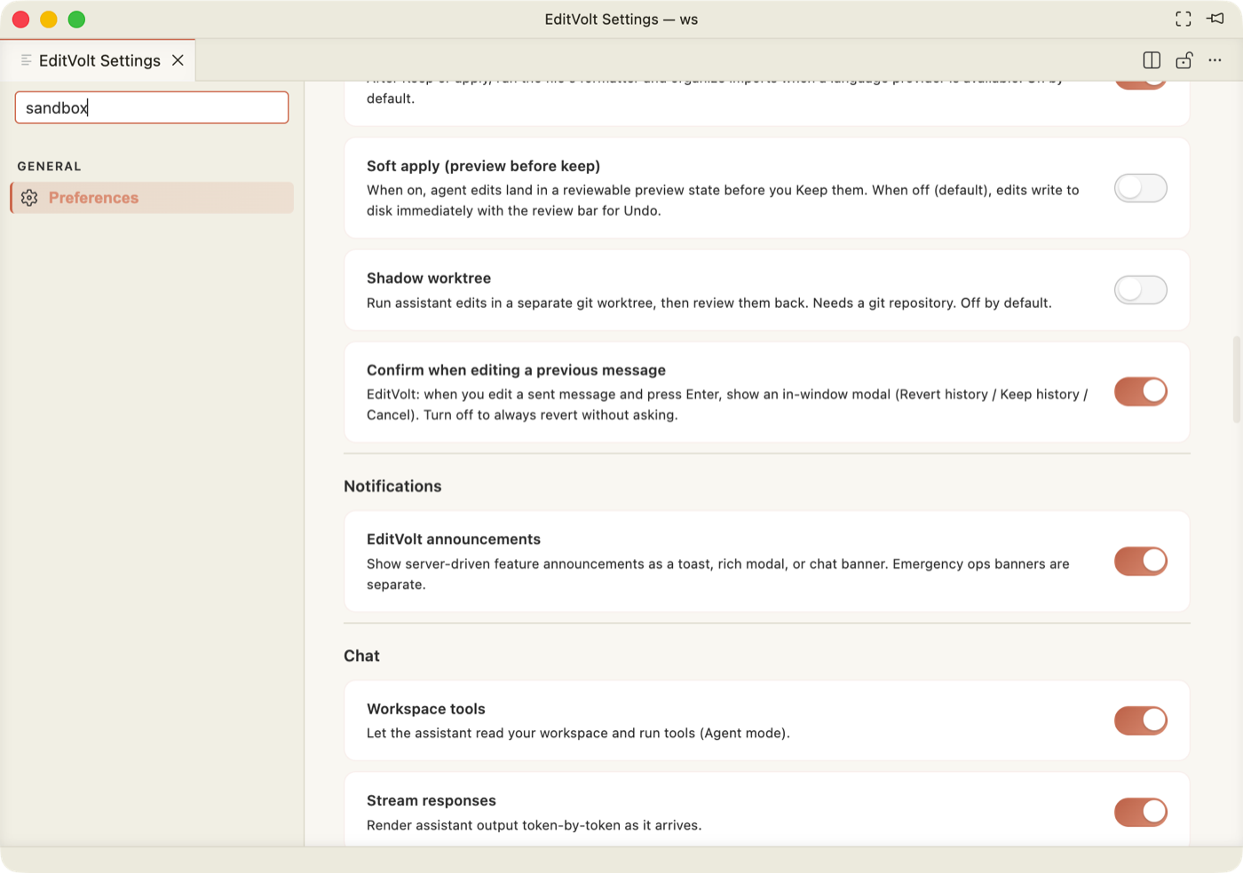Enter full screen using the title bar icon
This screenshot has width=1243, height=873.
click(1184, 19)
